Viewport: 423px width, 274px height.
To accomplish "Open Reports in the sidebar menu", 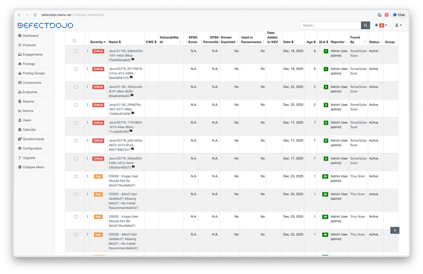I will [28, 101].
